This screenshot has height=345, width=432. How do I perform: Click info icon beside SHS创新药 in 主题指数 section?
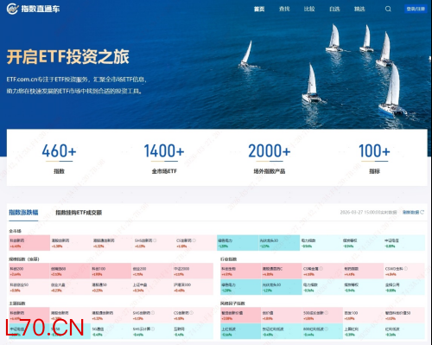click(x=153, y=313)
